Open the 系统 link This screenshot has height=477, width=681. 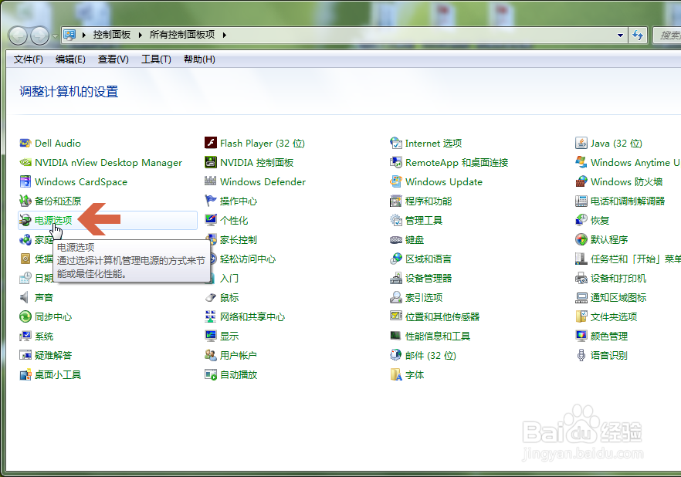[44, 336]
